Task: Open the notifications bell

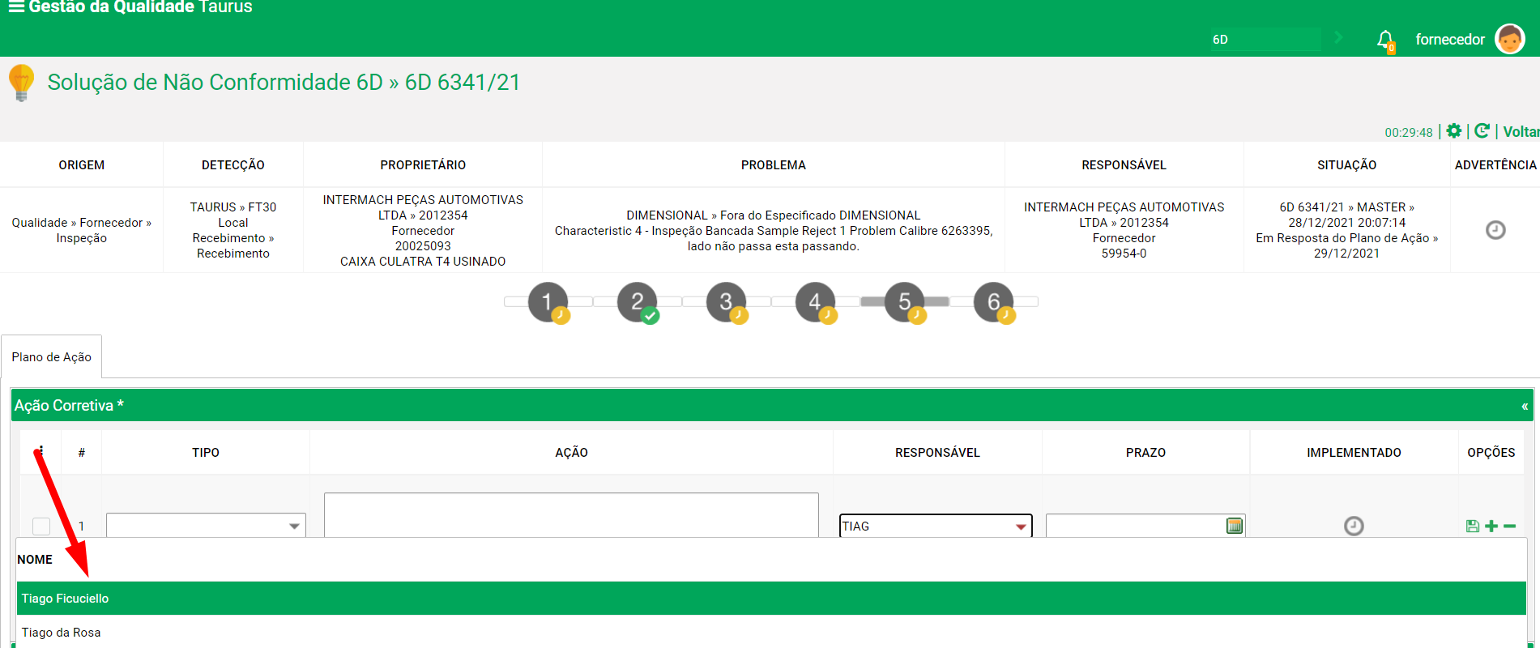Action: click(1385, 40)
